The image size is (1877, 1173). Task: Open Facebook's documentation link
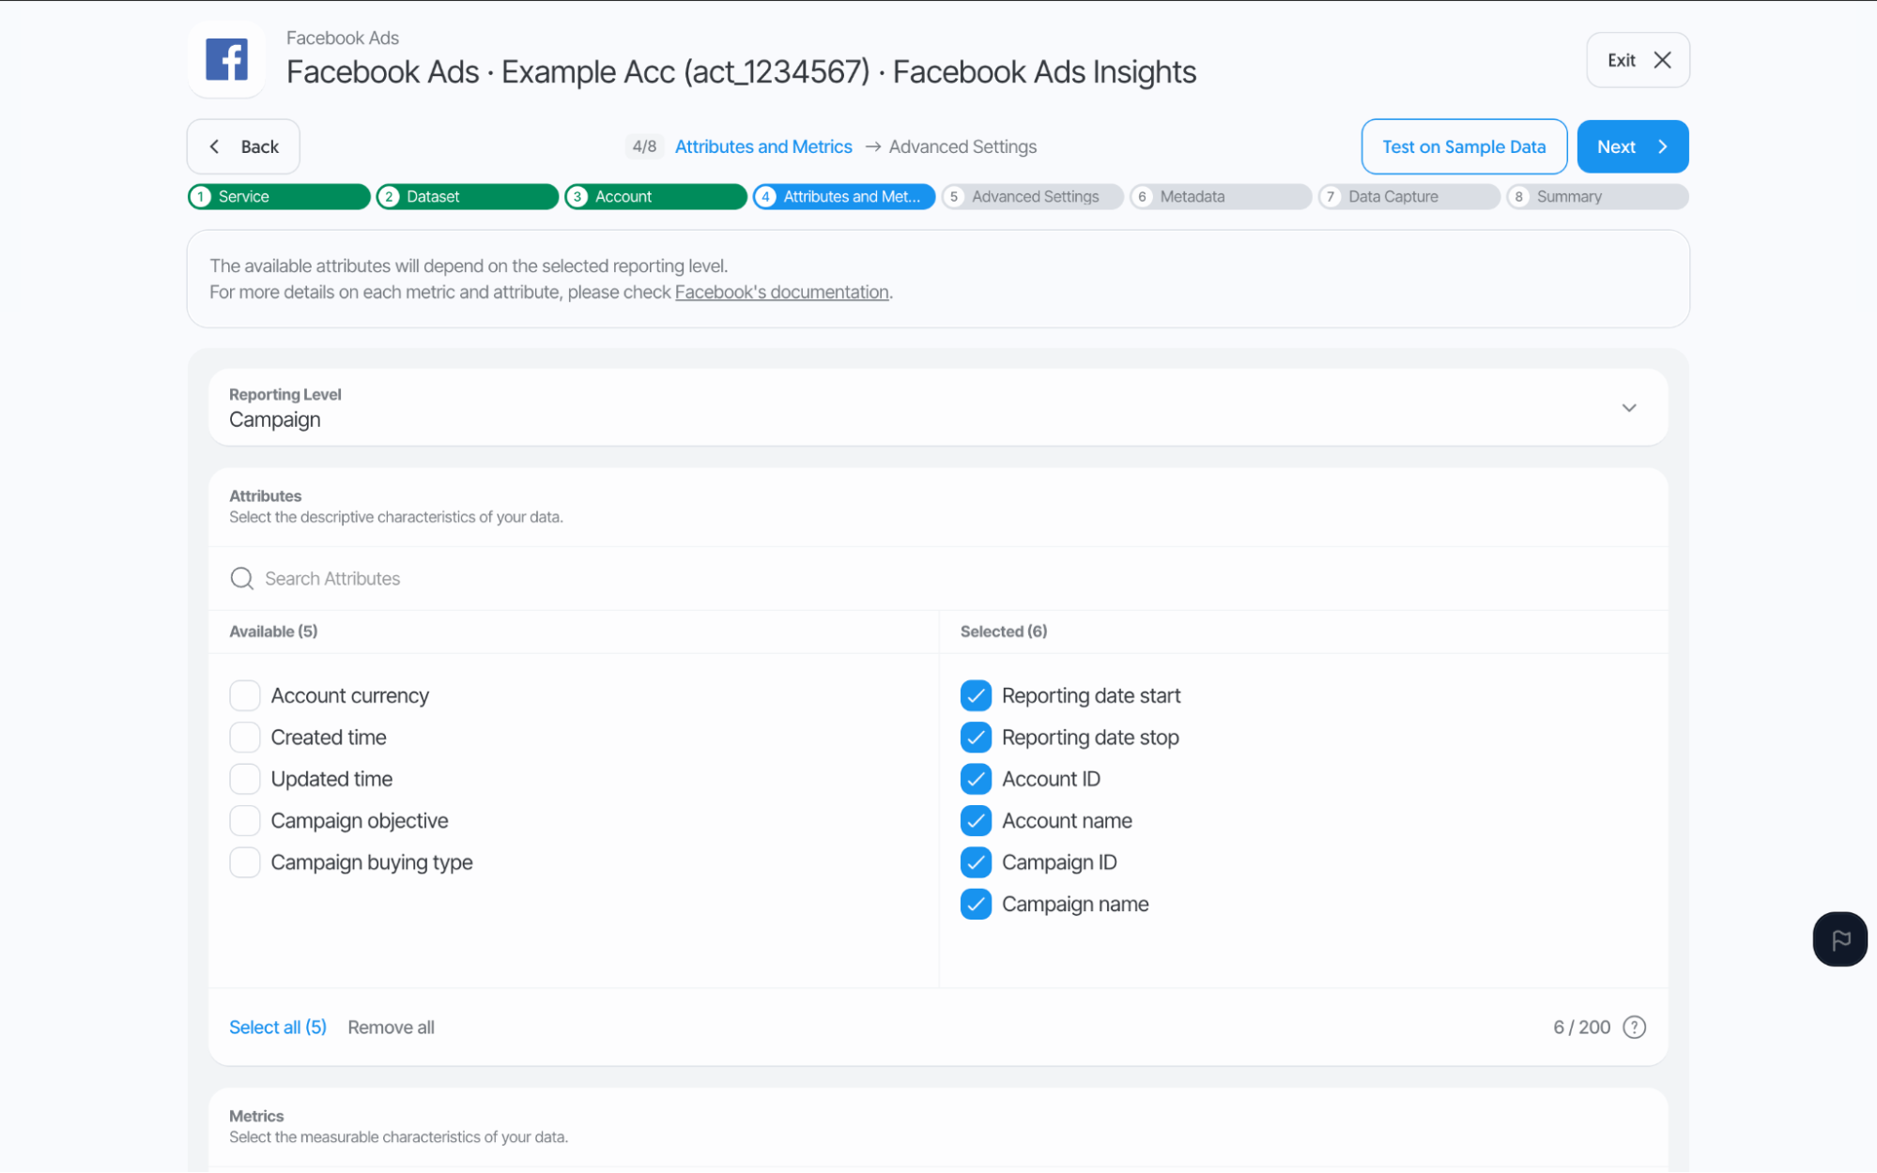[x=781, y=292]
